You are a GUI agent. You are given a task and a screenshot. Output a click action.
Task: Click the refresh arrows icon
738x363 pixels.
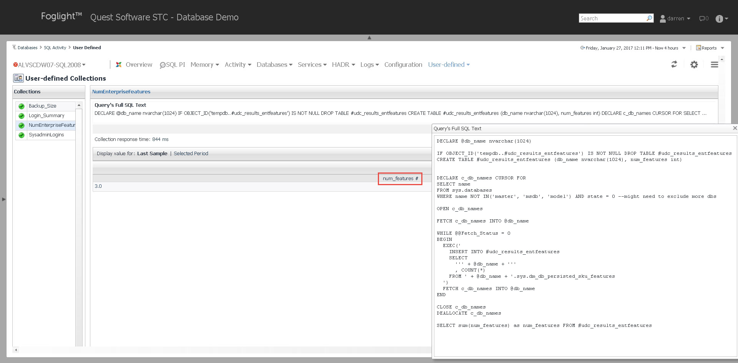click(x=674, y=65)
